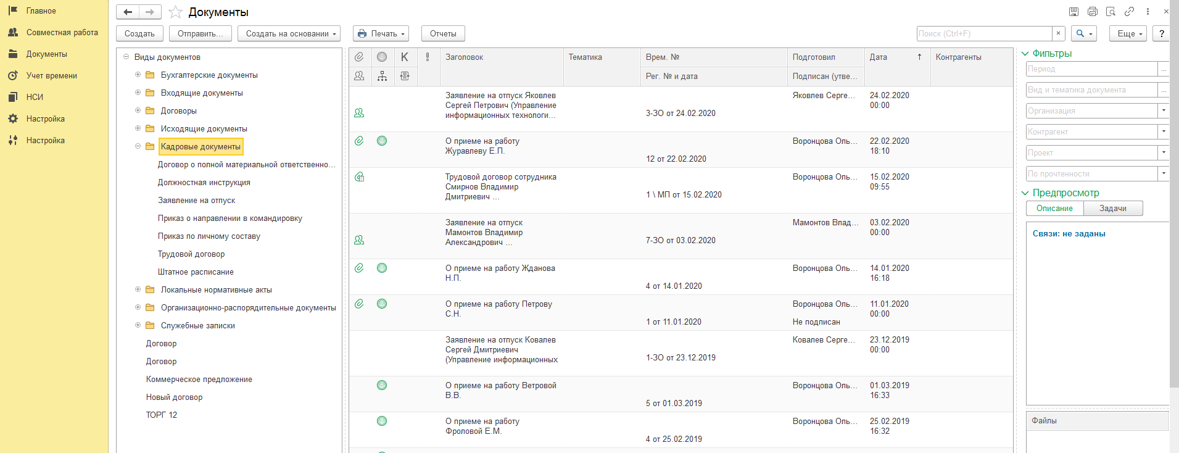The width and height of the screenshot is (1179, 453).
Task: Click the green circle status column header
Action: tap(382, 57)
